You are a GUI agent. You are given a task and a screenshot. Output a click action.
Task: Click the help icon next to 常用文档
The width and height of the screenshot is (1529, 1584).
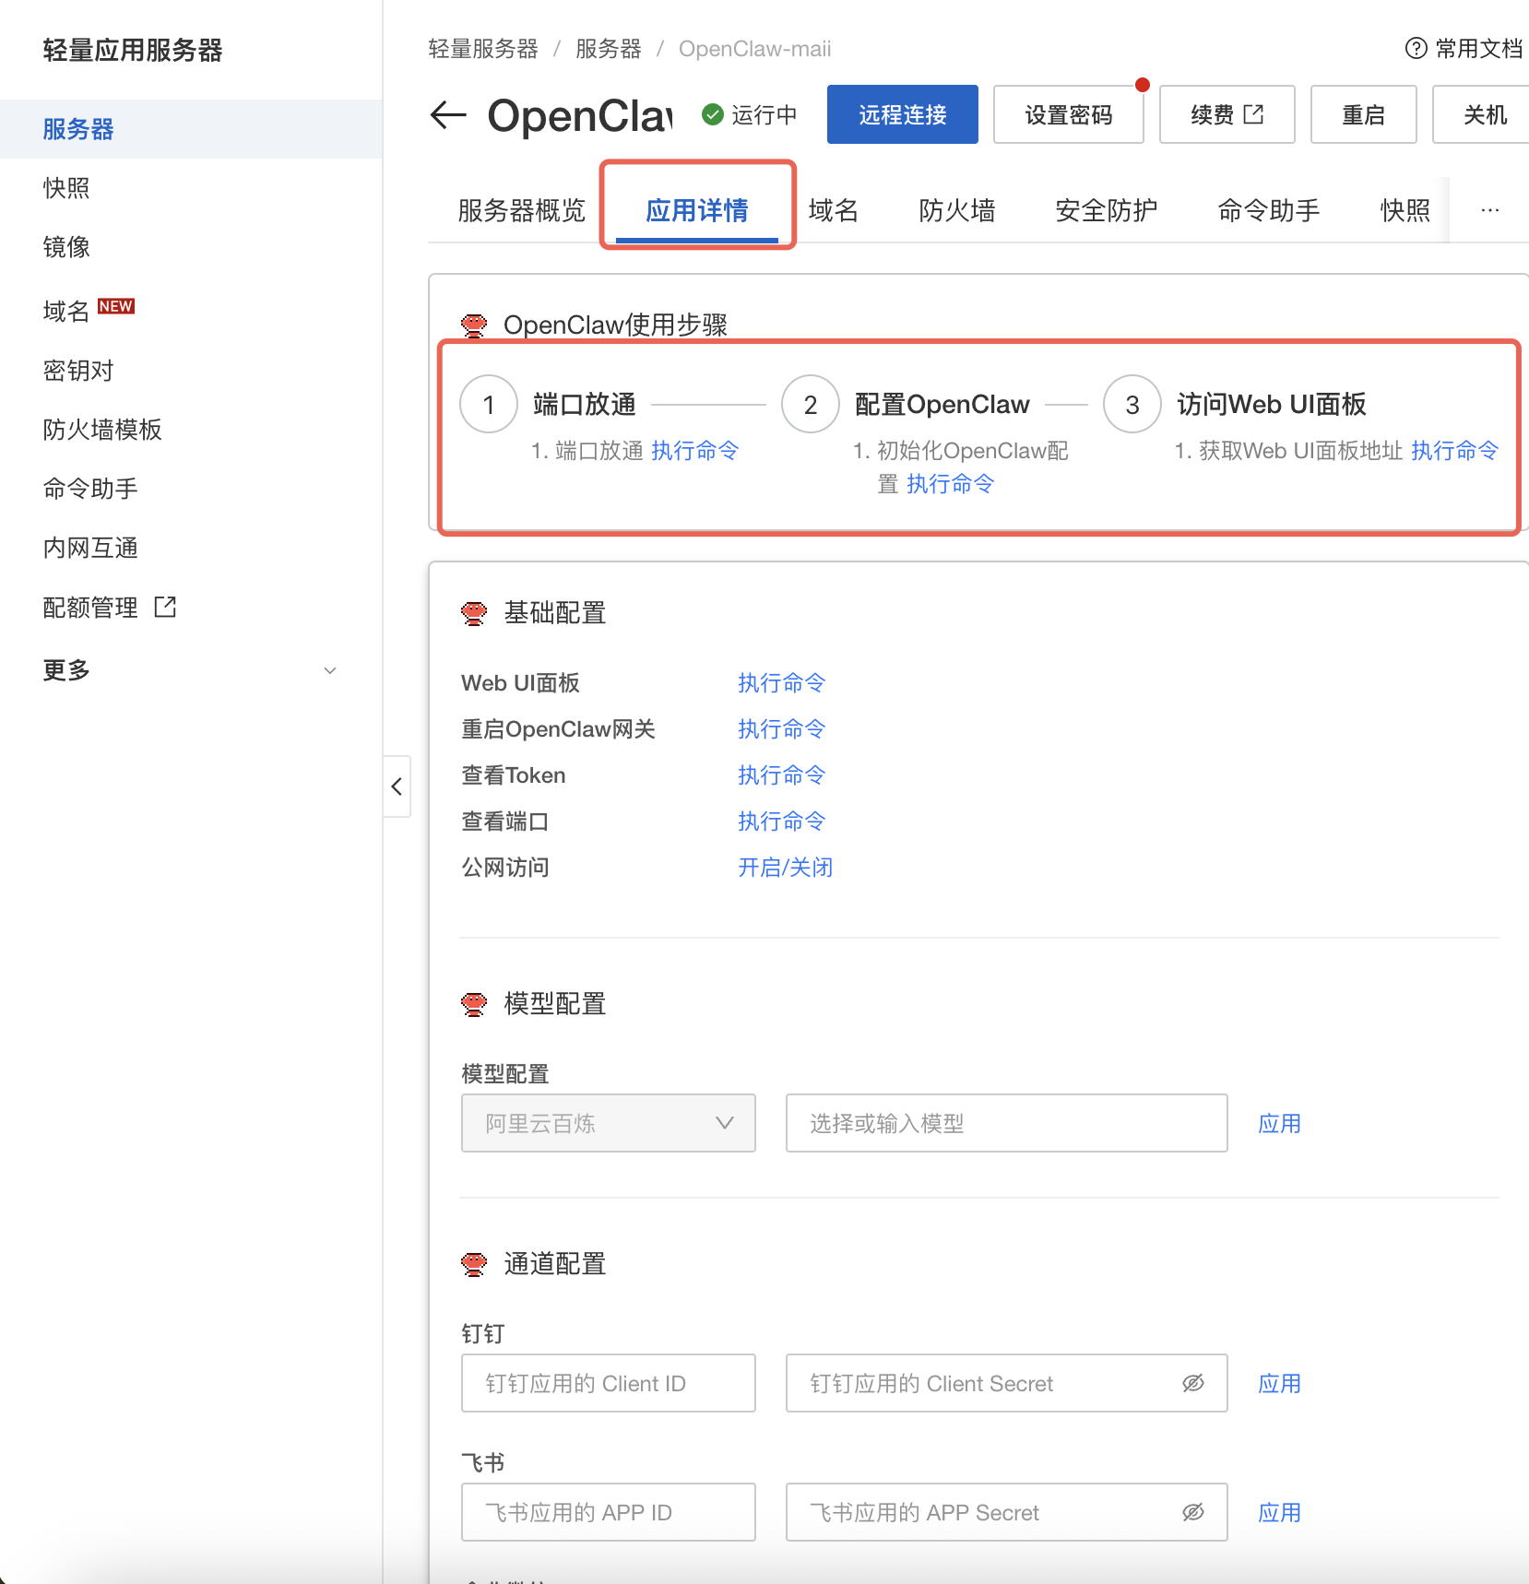click(1415, 49)
